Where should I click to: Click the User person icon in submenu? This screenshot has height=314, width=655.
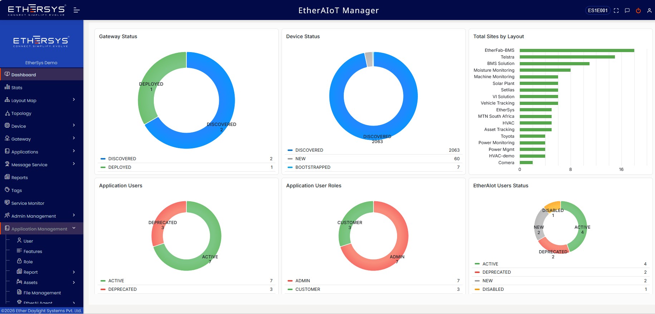[x=19, y=240]
